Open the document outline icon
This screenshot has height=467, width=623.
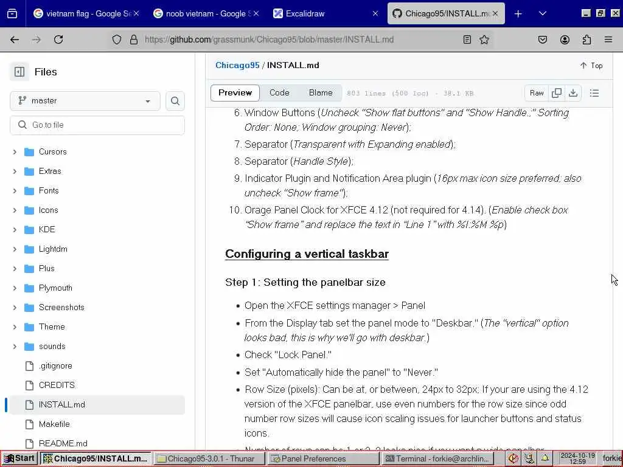pyautogui.click(x=594, y=93)
